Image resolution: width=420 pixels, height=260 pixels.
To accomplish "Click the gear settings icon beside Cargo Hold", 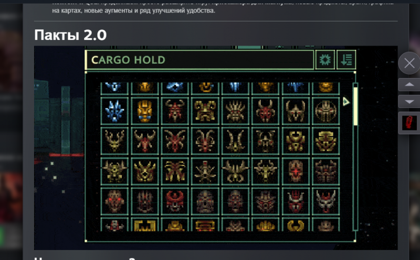I will (325, 60).
